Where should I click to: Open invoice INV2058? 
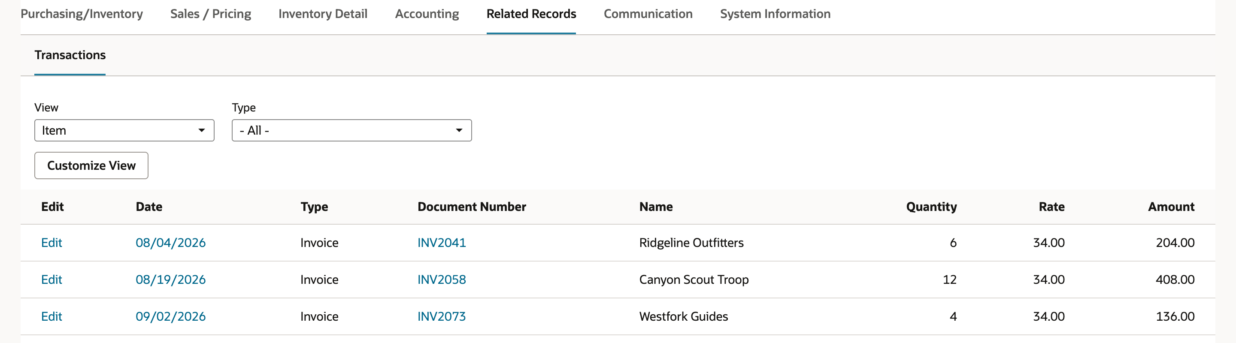[x=442, y=280]
